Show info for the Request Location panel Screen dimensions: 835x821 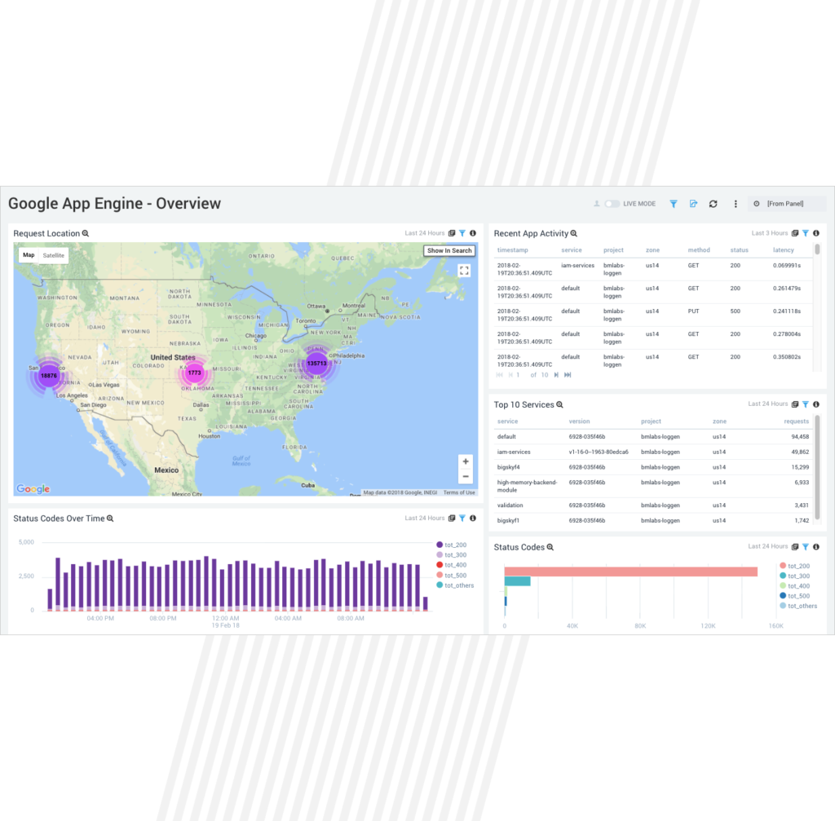tap(472, 233)
